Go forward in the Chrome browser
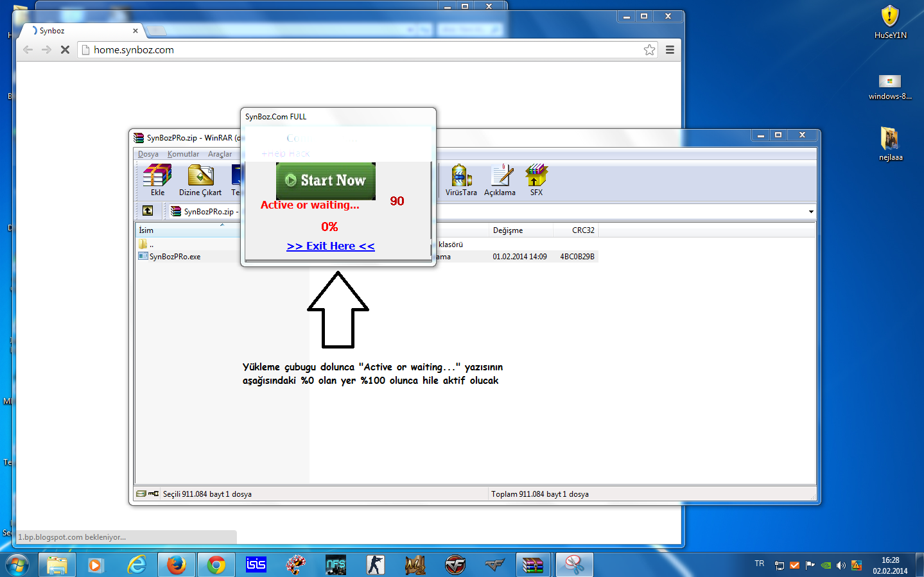 (46, 49)
